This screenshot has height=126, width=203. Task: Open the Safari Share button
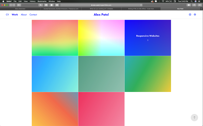(x=194, y=5)
